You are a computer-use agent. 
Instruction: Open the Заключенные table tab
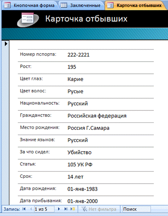click(81, 5)
